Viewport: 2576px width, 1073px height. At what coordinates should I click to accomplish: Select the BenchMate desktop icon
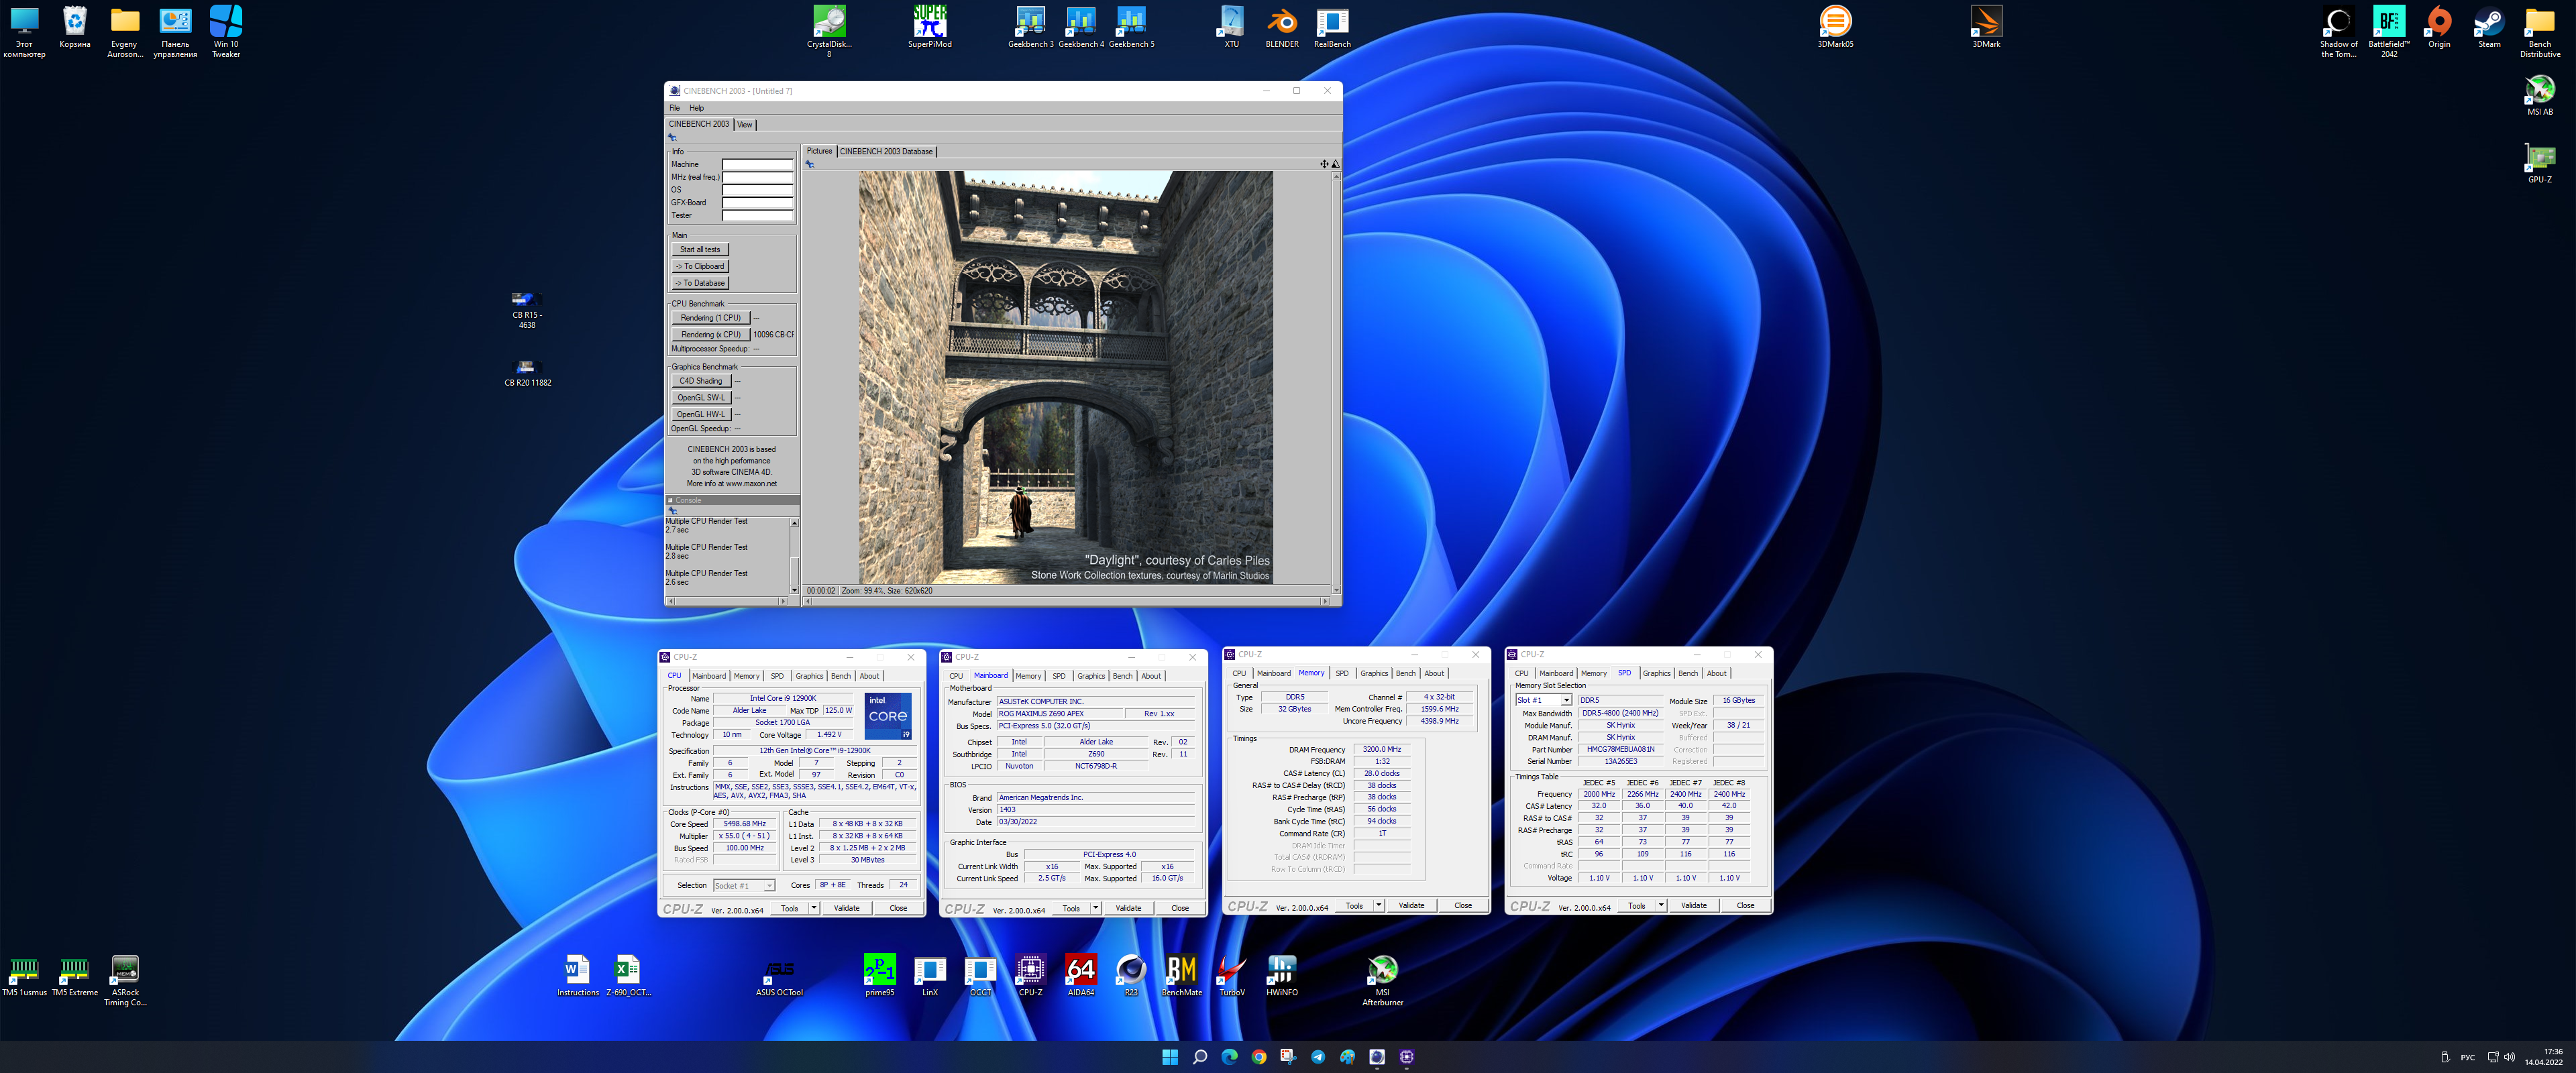pyautogui.click(x=1181, y=975)
